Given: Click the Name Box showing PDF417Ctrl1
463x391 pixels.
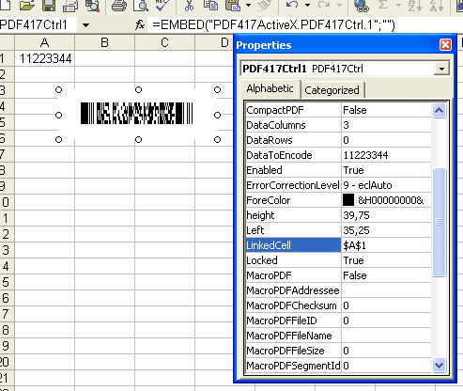Looking at the screenshot, I should [38, 25].
